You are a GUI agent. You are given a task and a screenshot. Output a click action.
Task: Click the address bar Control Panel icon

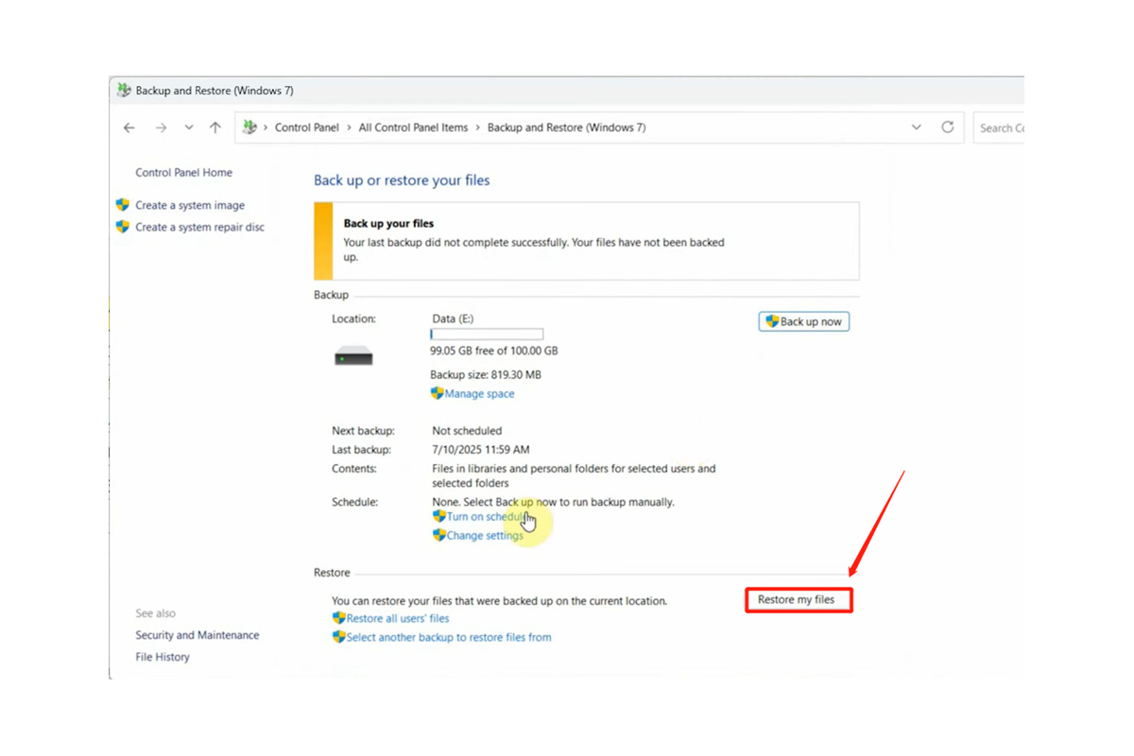pos(249,128)
